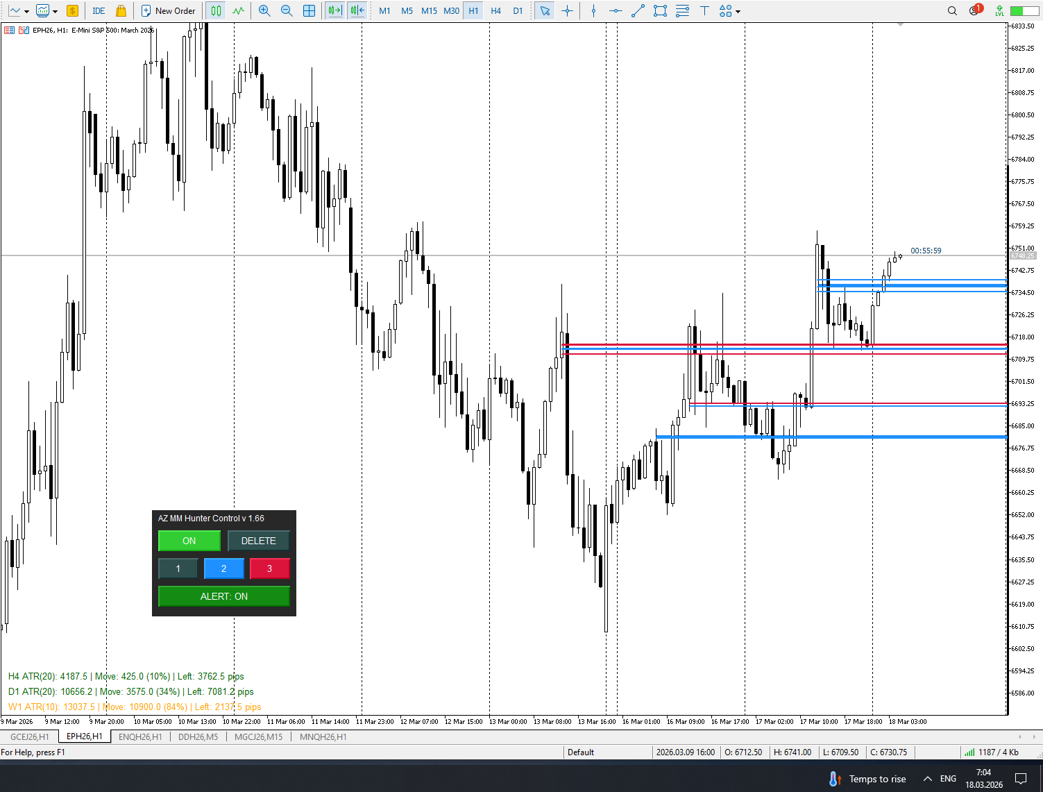Image resolution: width=1043 pixels, height=792 pixels.
Task: Toggle chart auto scroll toolbar button
Action: tap(335, 11)
